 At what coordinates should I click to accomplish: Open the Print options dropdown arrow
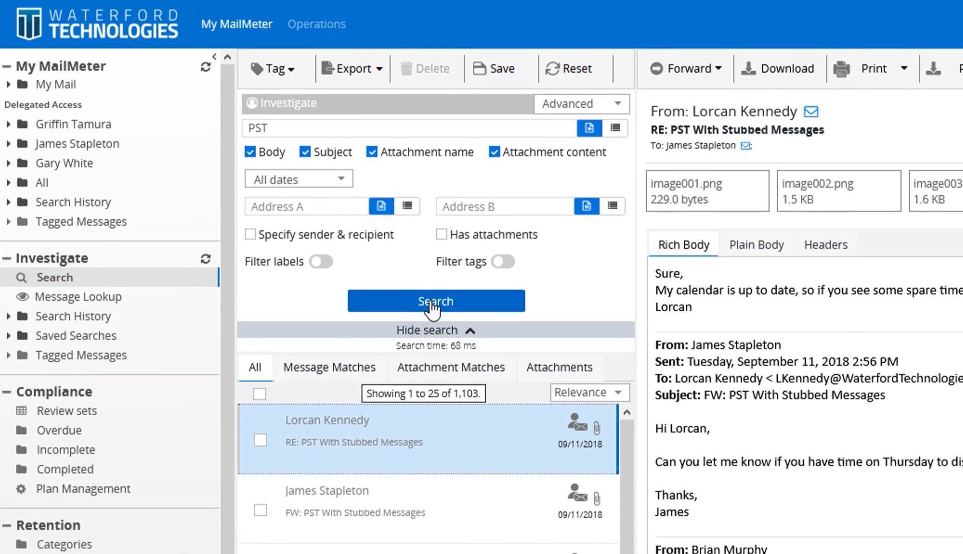[904, 69]
